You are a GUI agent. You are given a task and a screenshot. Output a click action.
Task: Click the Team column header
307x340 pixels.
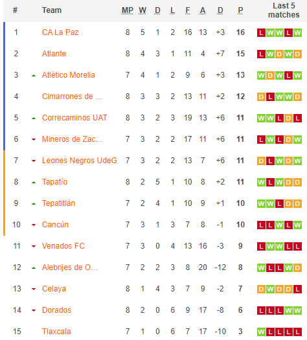click(52, 10)
